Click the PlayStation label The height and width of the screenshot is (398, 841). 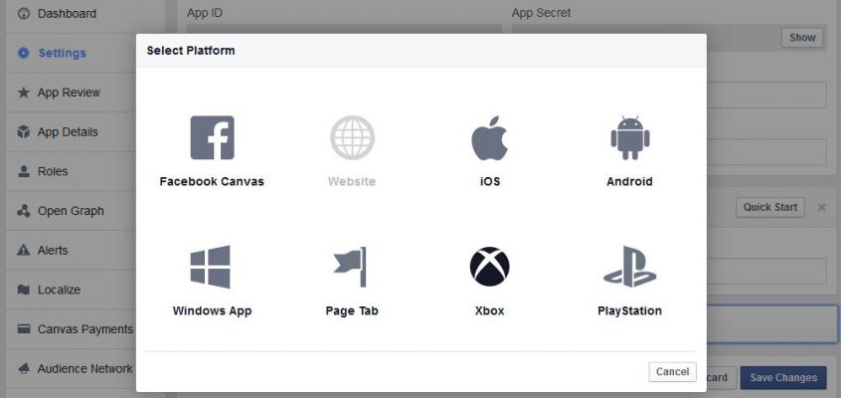pos(629,311)
